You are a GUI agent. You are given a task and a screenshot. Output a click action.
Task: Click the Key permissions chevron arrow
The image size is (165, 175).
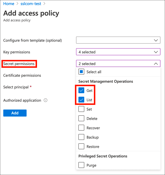click(156, 52)
